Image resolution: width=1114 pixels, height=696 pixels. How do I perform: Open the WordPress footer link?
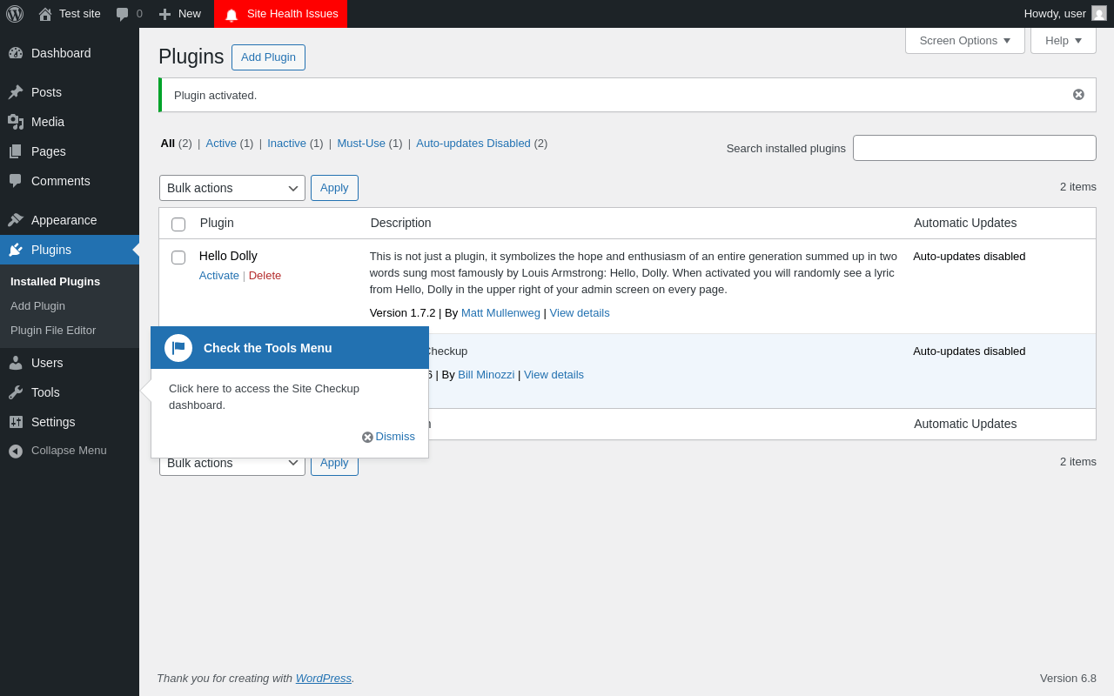pos(324,678)
